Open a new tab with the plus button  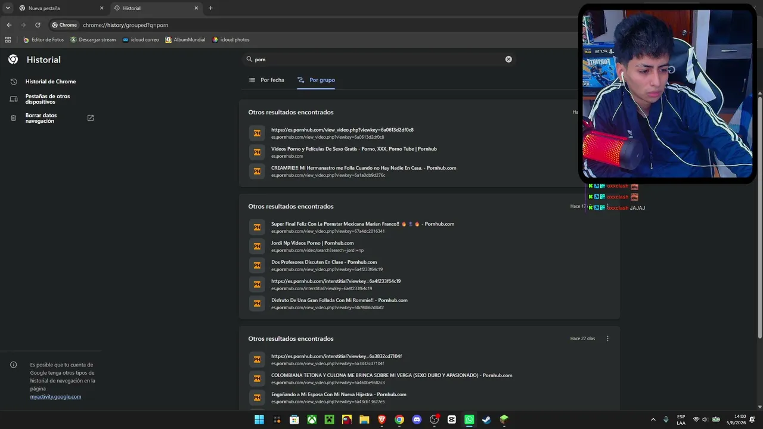pyautogui.click(x=210, y=8)
